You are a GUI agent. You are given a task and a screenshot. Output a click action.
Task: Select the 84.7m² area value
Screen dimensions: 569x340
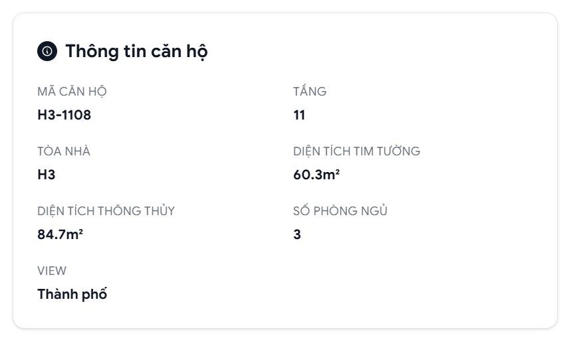(x=60, y=234)
